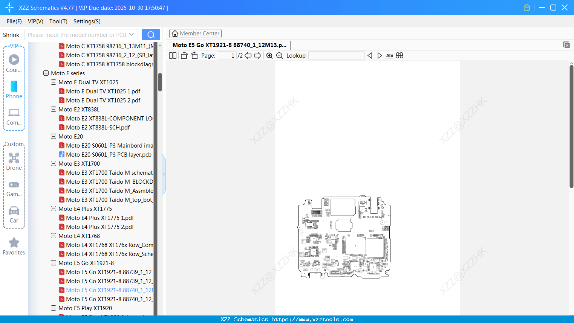Screen dimensions: 574x323
Task: Open the File(F) menu
Action: pos(14,21)
